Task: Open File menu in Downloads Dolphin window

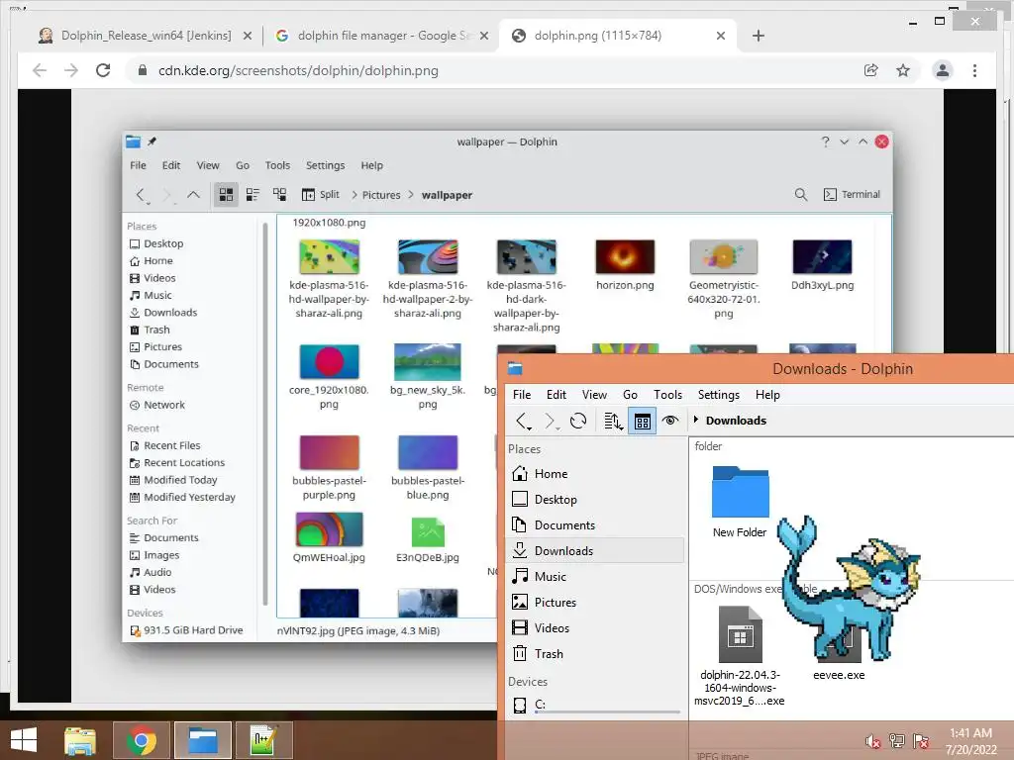Action: point(522,395)
